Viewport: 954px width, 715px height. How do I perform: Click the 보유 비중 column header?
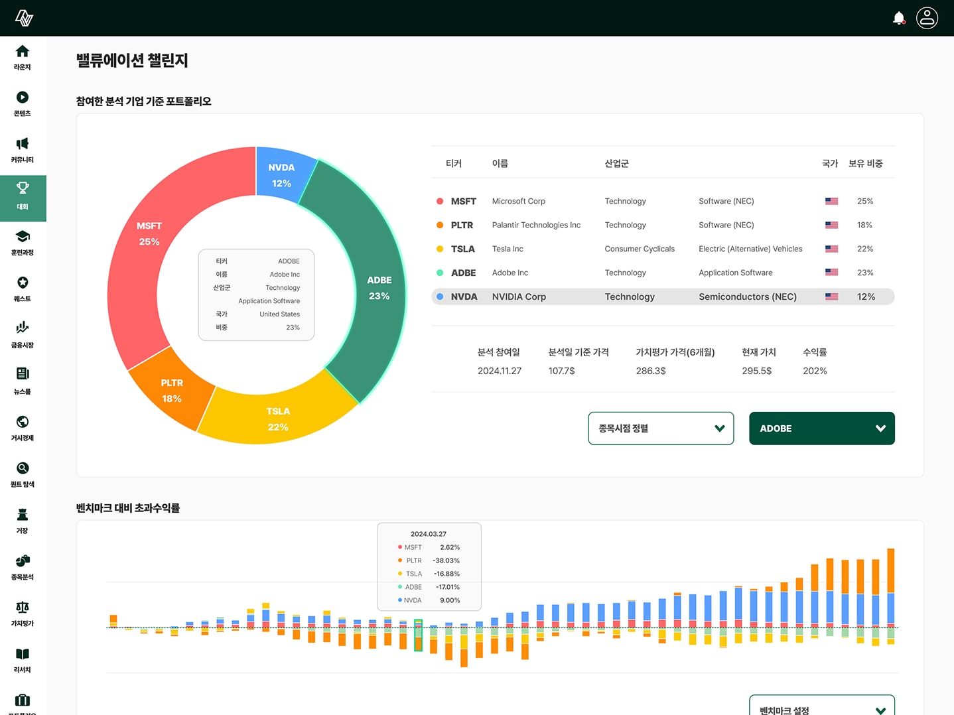tap(866, 163)
